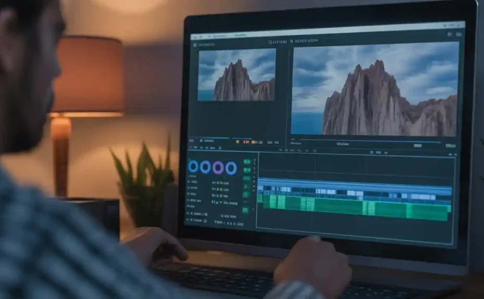
Task: Select the small source monitor mountain preview
Action: (x=236, y=75)
